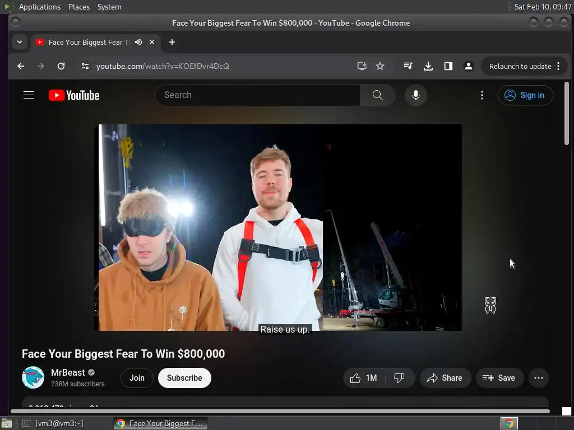Start voice search with the microphone
The height and width of the screenshot is (430, 574).
tap(415, 95)
